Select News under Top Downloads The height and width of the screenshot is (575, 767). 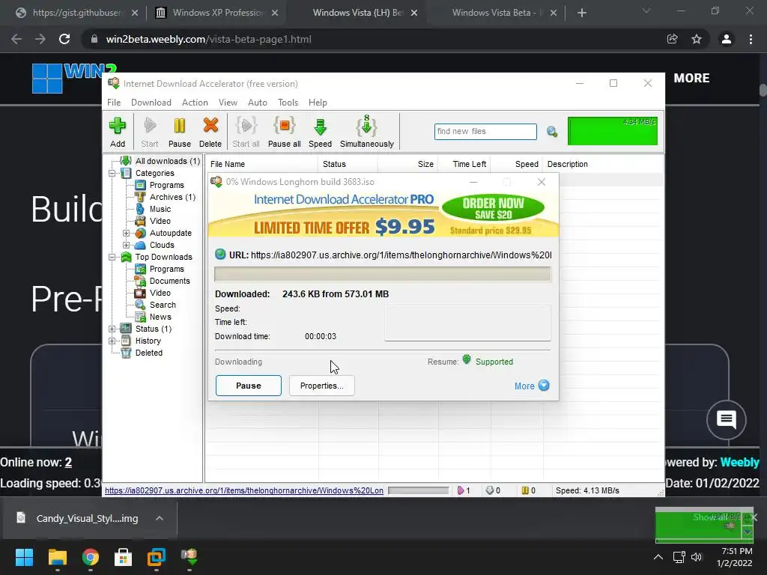[x=160, y=317]
